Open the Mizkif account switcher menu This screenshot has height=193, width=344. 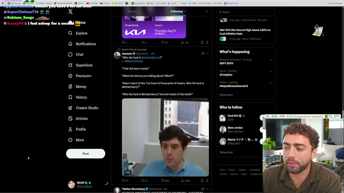pyautogui.click(x=88, y=184)
